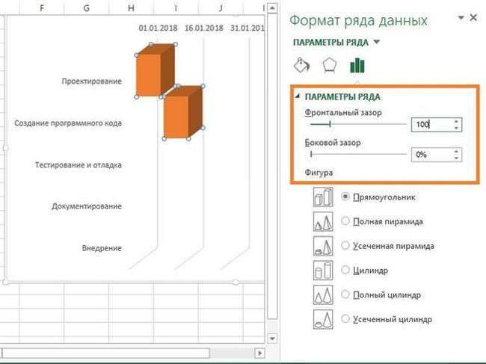
Task: Select the Полный цилиндр radio button
Action: tap(345, 294)
